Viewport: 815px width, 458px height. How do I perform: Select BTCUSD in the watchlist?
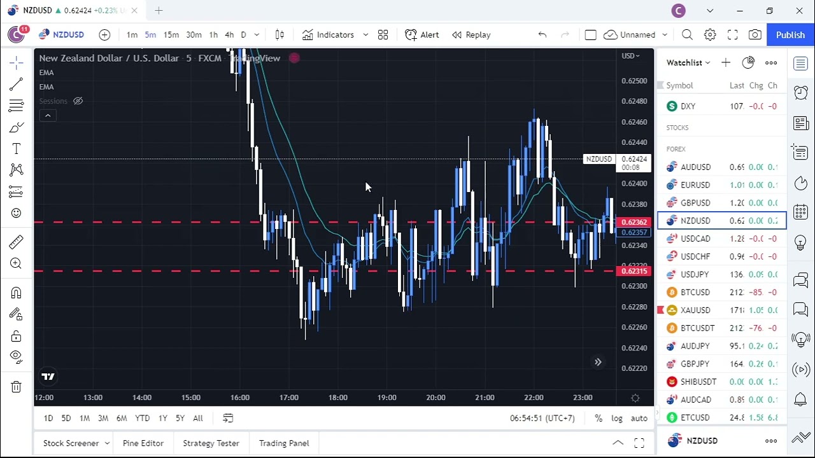point(722,293)
